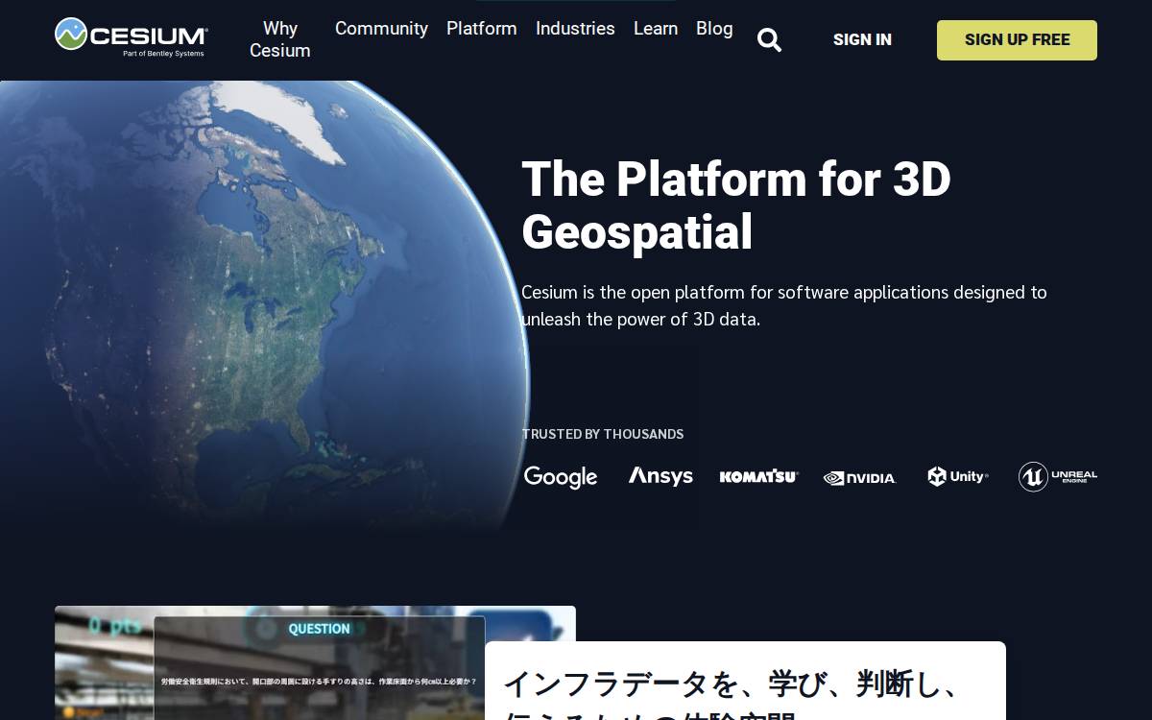Image resolution: width=1152 pixels, height=720 pixels.
Task: Go to the Blog page
Action: [714, 29]
